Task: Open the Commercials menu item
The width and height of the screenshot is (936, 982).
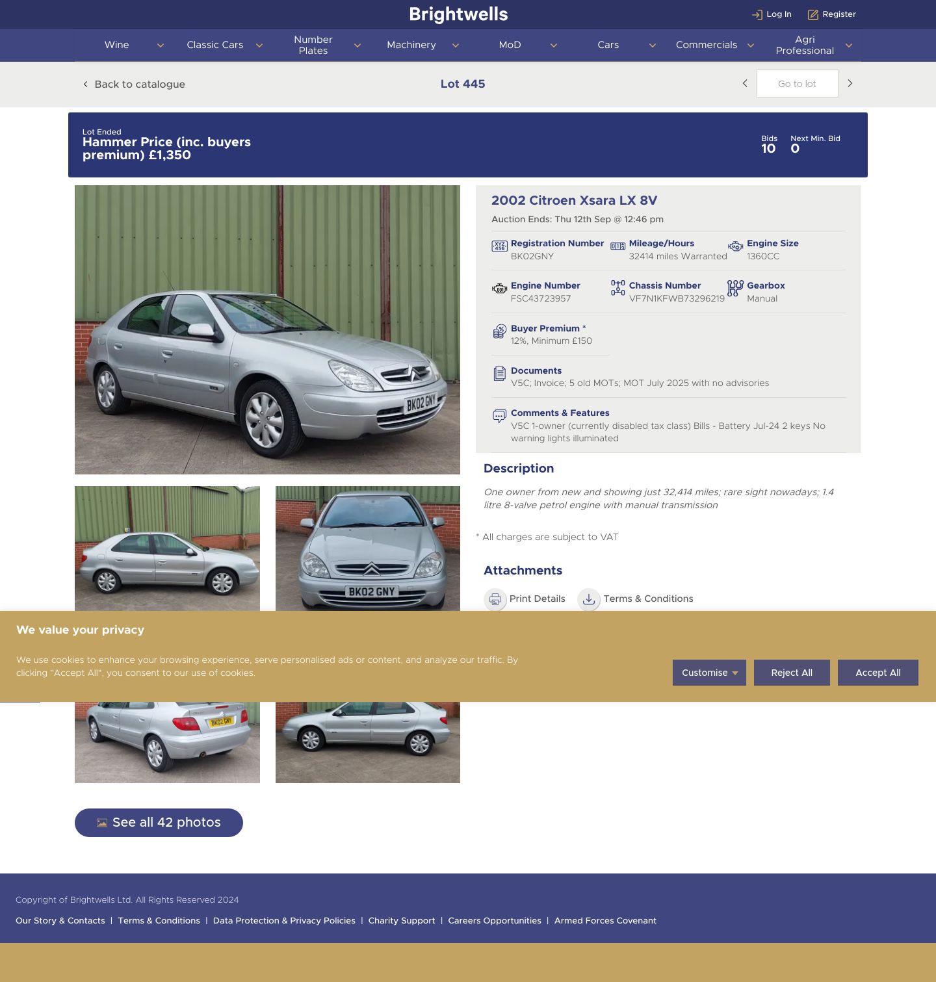Action: point(707,45)
